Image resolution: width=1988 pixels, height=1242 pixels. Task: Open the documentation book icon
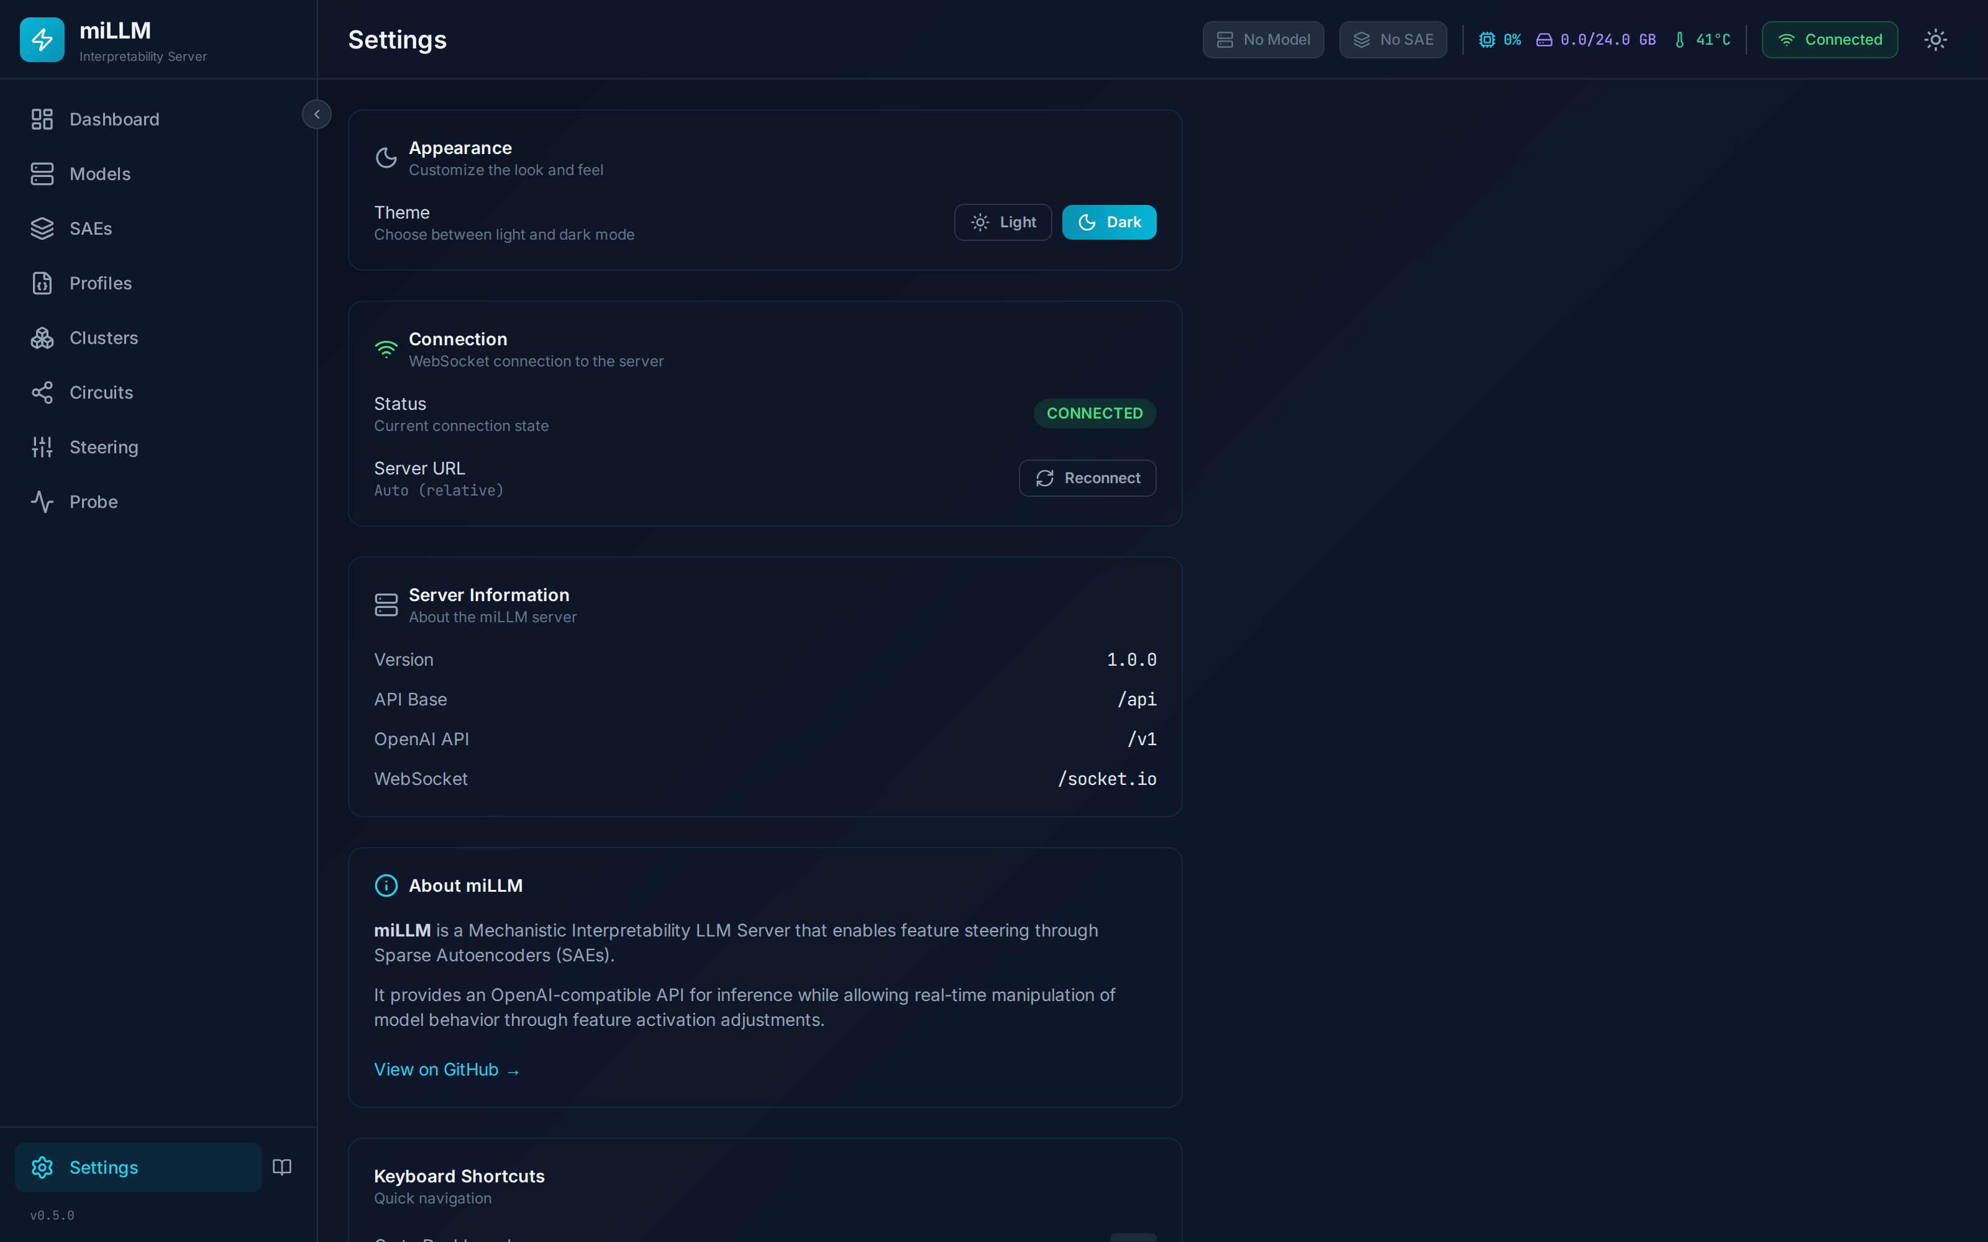(x=282, y=1167)
